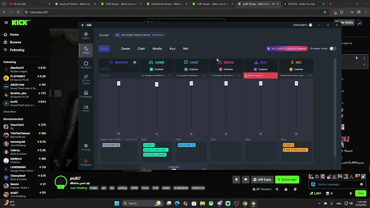Open Google Chrome from the taskbar
The height and width of the screenshot is (208, 370).
click(245, 203)
